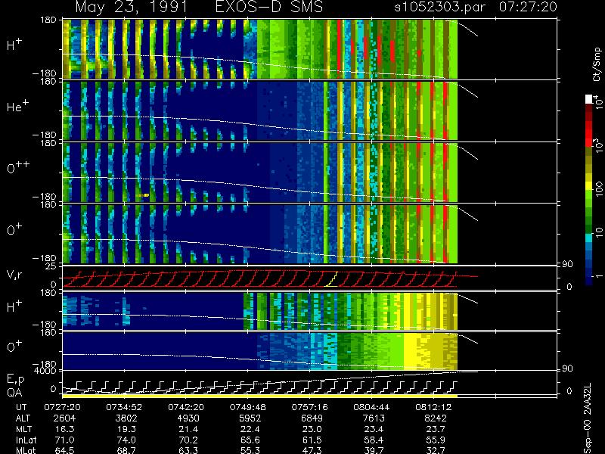Image resolution: width=605 pixels, height=454 pixels.
Task: Click UT value '0734:52'
Action: tap(124, 407)
